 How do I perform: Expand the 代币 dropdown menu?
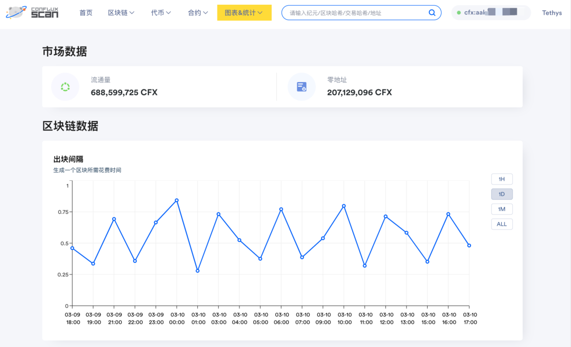[x=161, y=13]
